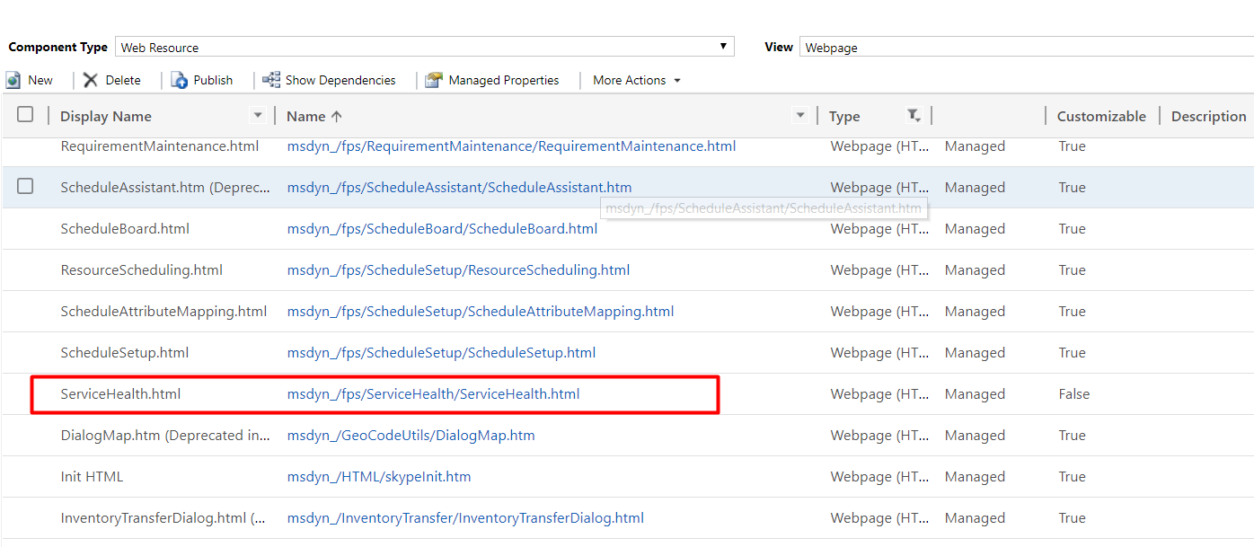The image size is (1254, 547).
Task: Open the ScheduleAttributeMapping.html name link
Action: click(x=481, y=311)
